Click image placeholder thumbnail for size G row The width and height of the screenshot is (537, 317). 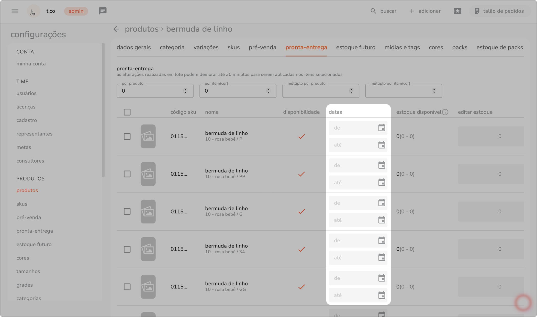[148, 211]
